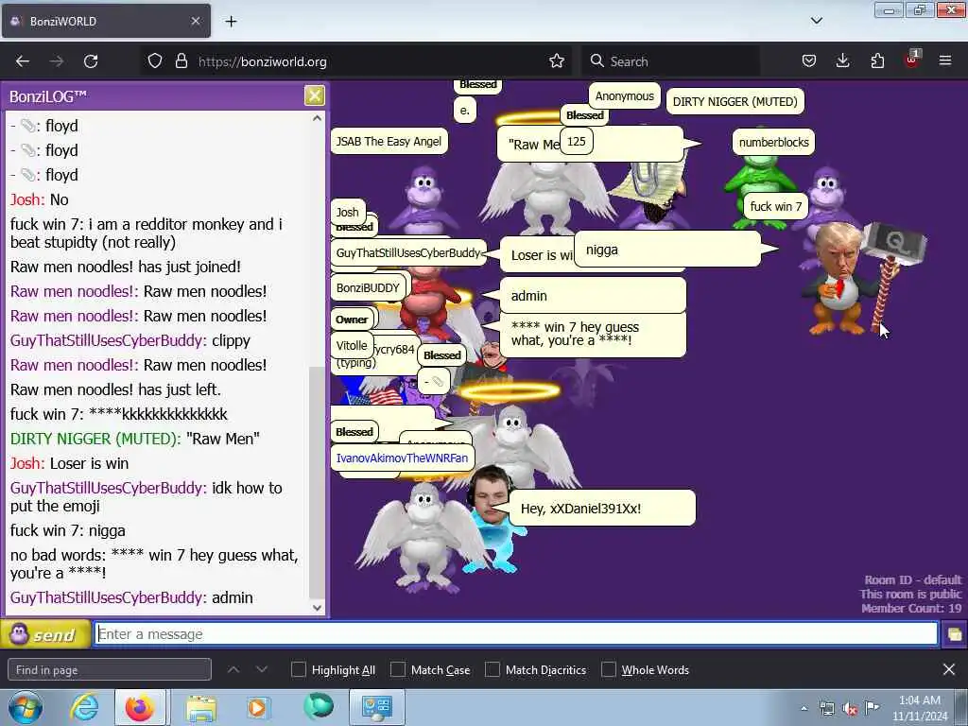The image size is (968, 726).
Task: Click the admin speech bubble
Action: (593, 296)
